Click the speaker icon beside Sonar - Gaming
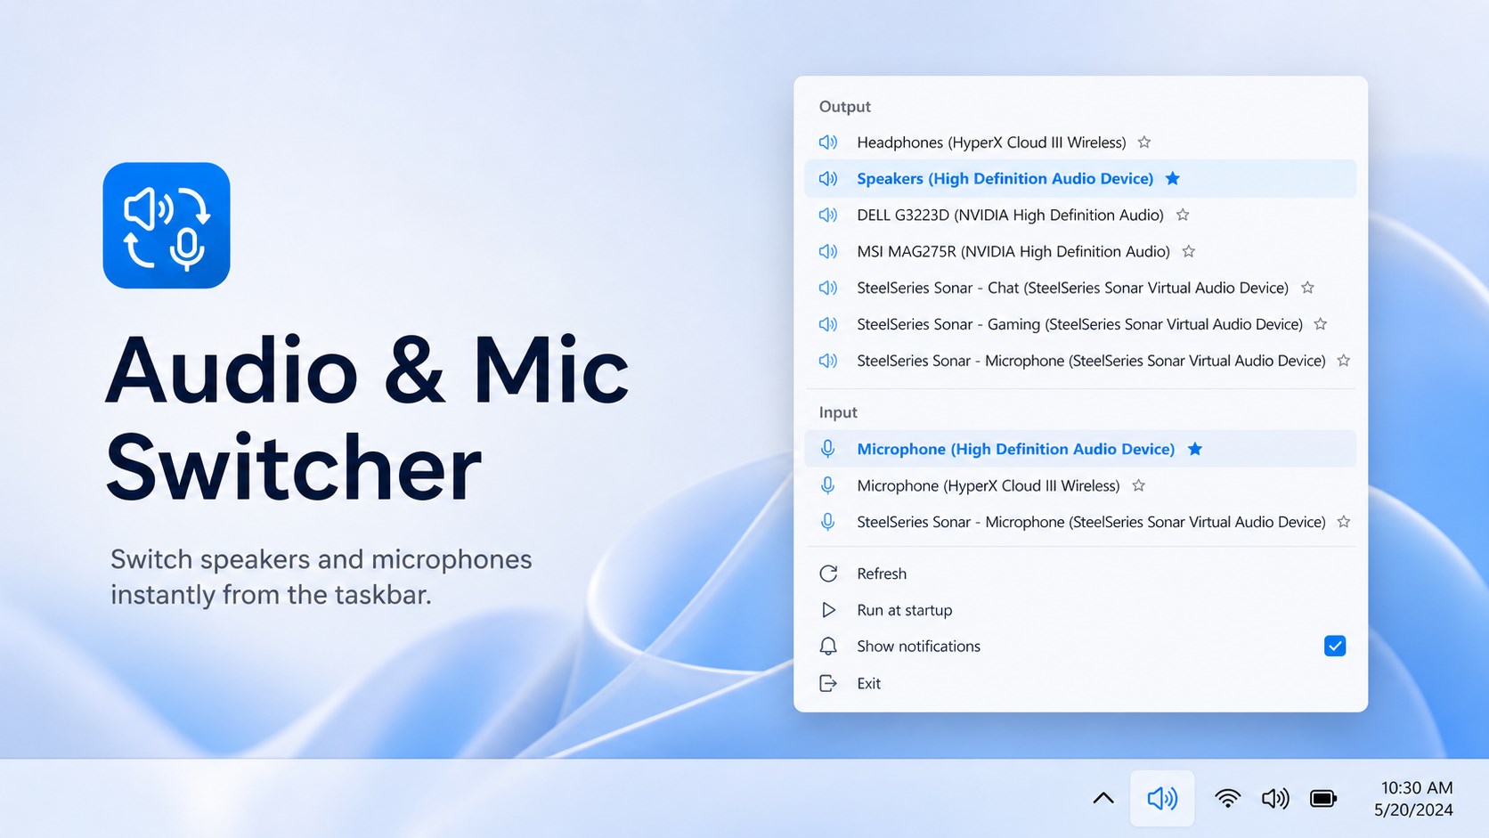 (828, 324)
